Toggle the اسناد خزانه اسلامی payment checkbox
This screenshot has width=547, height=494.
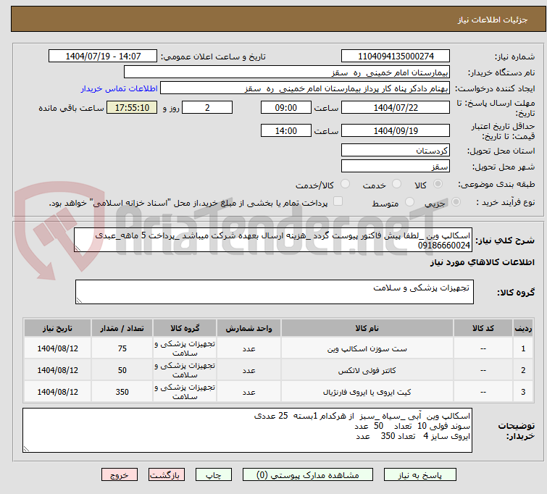338,201
